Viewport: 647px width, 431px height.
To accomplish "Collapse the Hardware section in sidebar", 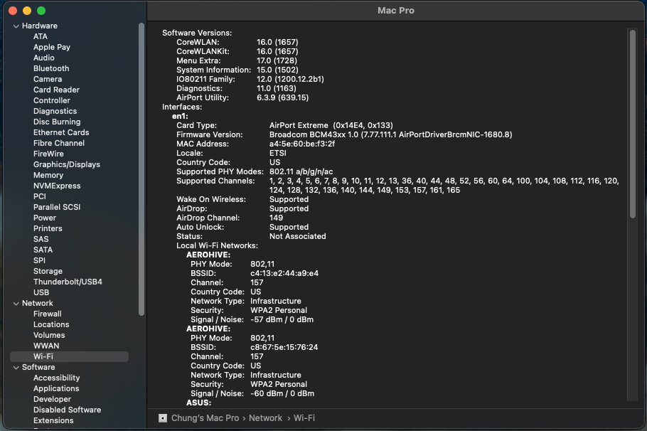I will 16,26.
